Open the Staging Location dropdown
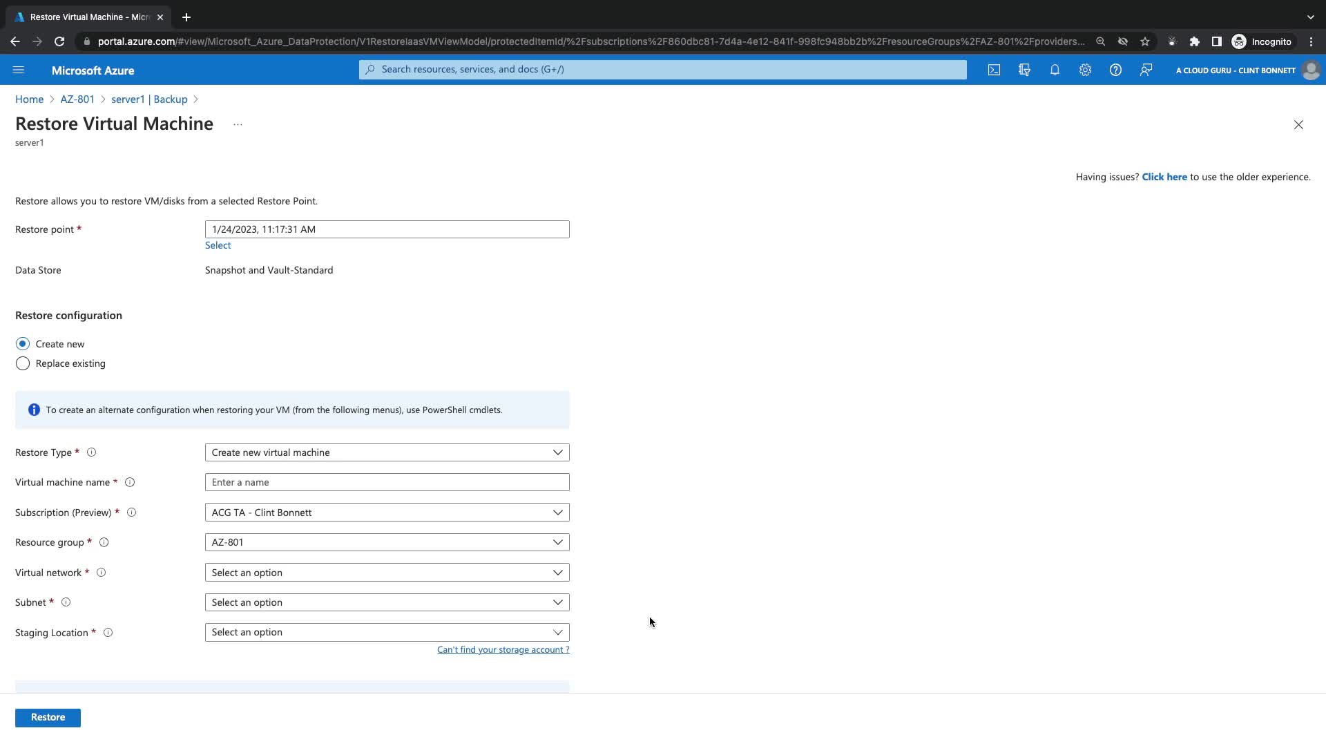 [387, 632]
